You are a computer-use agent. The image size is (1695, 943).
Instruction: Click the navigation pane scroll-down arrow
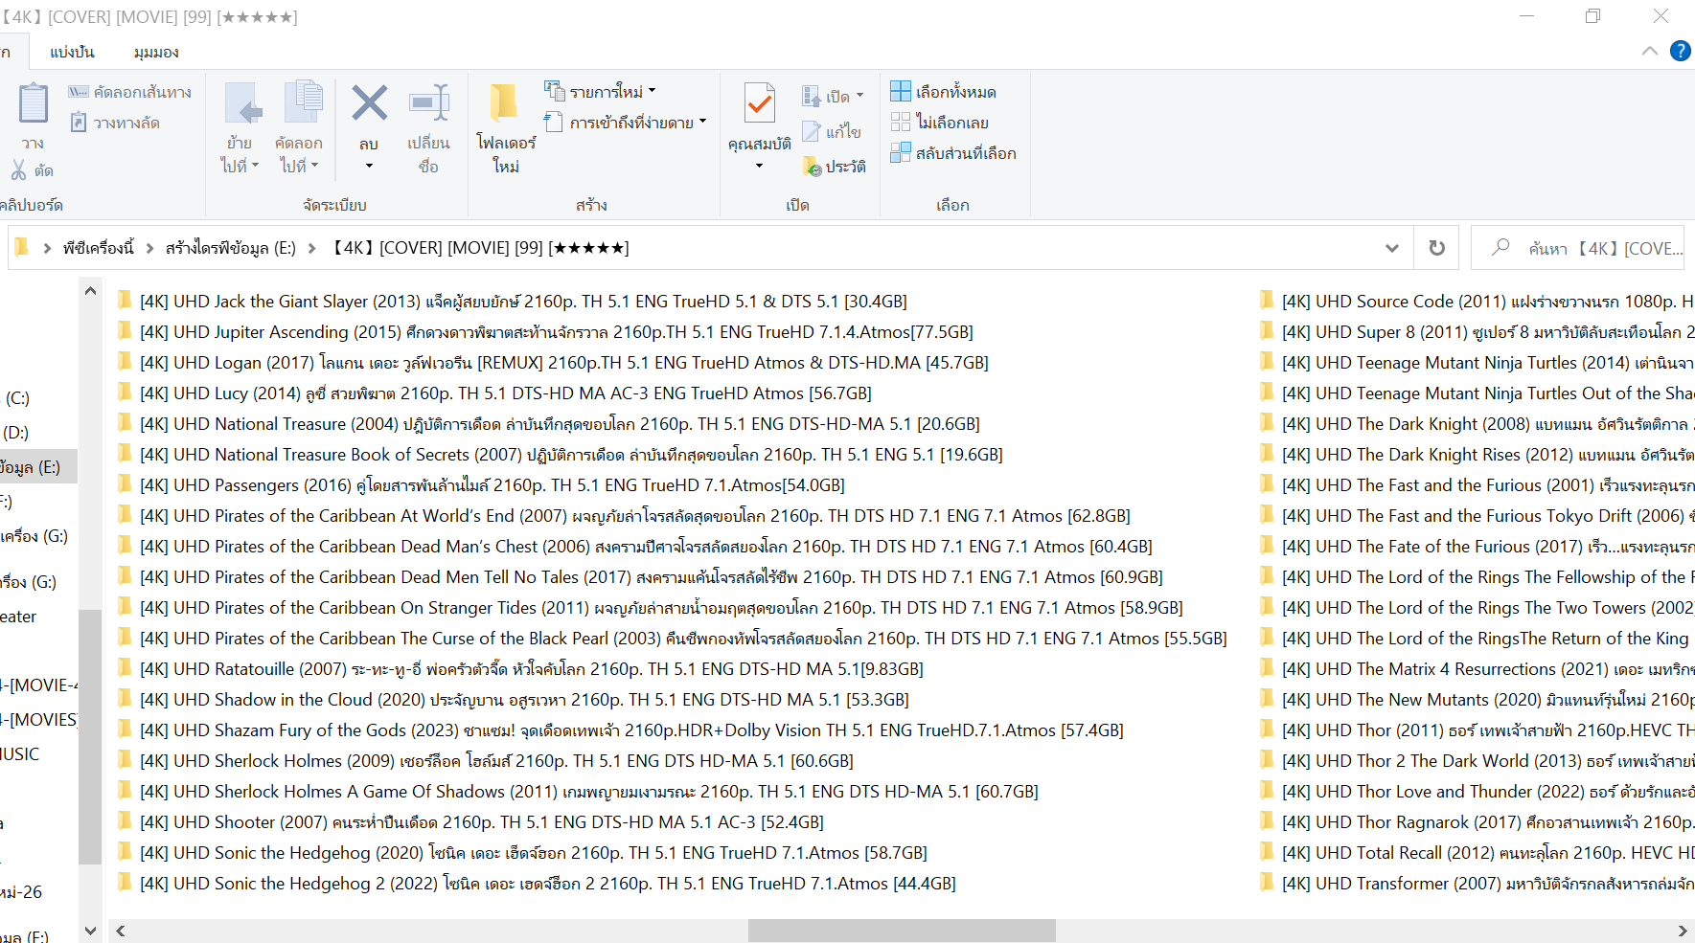(x=90, y=931)
